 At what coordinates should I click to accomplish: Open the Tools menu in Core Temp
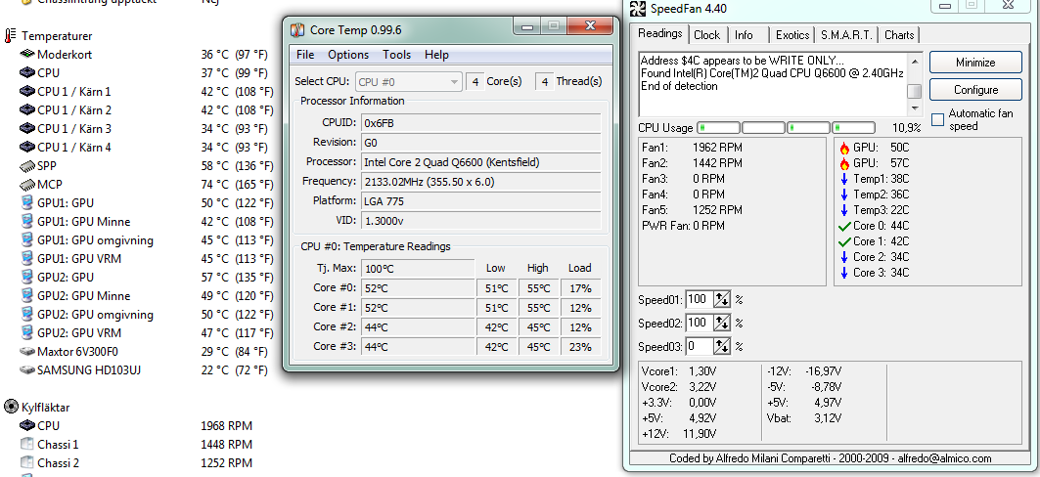coord(396,55)
